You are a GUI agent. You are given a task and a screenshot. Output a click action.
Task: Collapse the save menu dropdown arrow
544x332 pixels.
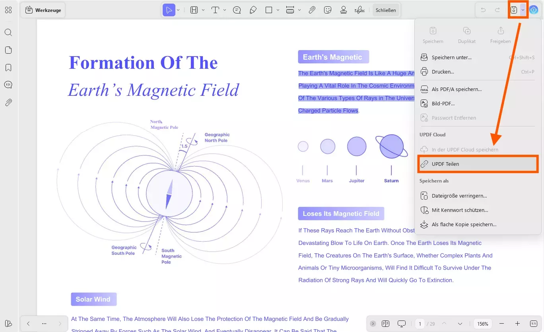(x=523, y=10)
